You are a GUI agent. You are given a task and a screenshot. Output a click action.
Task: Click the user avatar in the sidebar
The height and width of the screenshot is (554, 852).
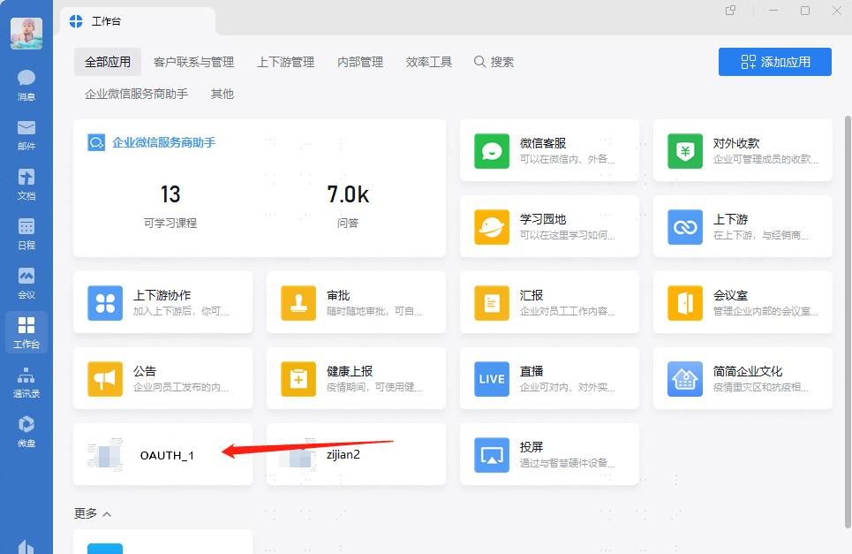pos(26,34)
